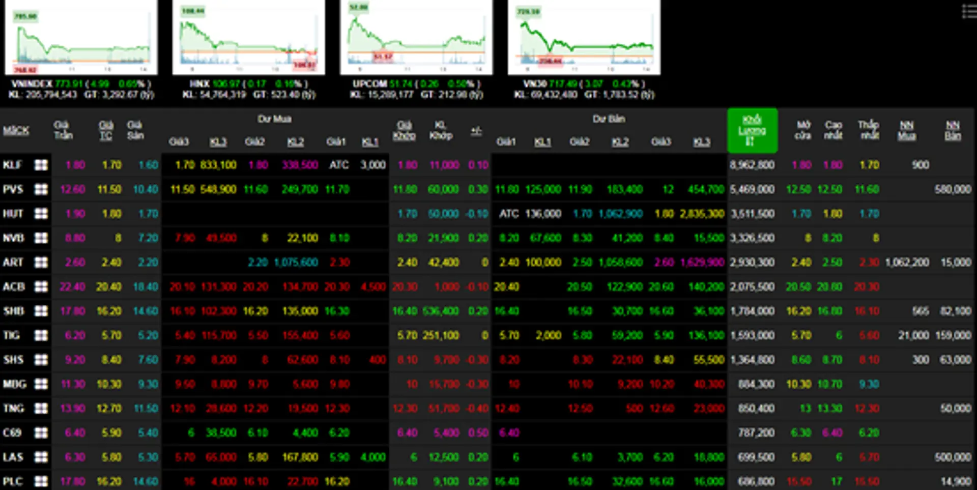Click the VNINDEX KL 205,794,543 volume line
Screen dimensions: 977x490
pos(43,95)
